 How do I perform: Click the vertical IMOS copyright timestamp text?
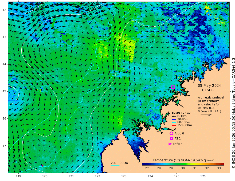[x=233, y=112]
